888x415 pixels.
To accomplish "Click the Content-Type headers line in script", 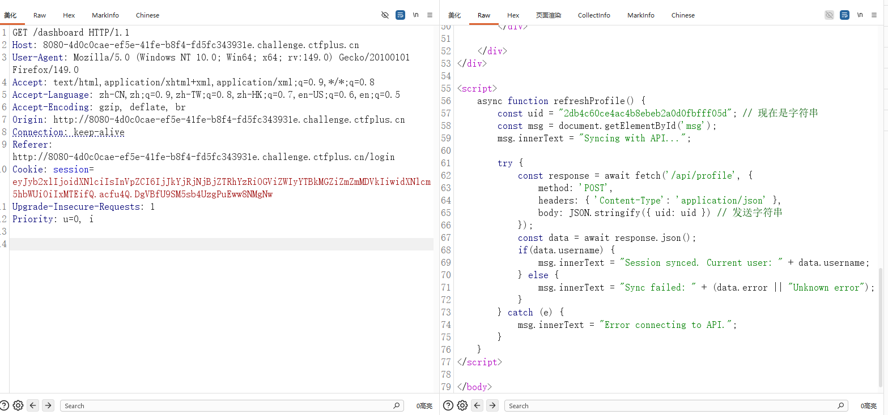I will point(660,201).
